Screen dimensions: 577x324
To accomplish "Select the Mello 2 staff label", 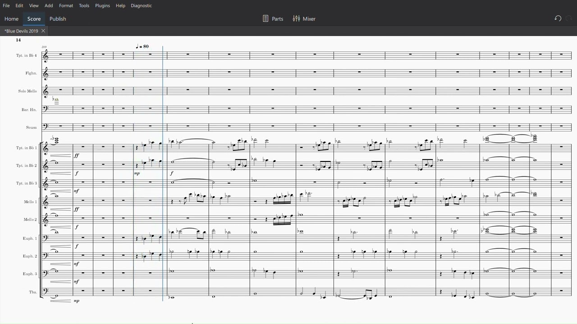I will point(30,220).
